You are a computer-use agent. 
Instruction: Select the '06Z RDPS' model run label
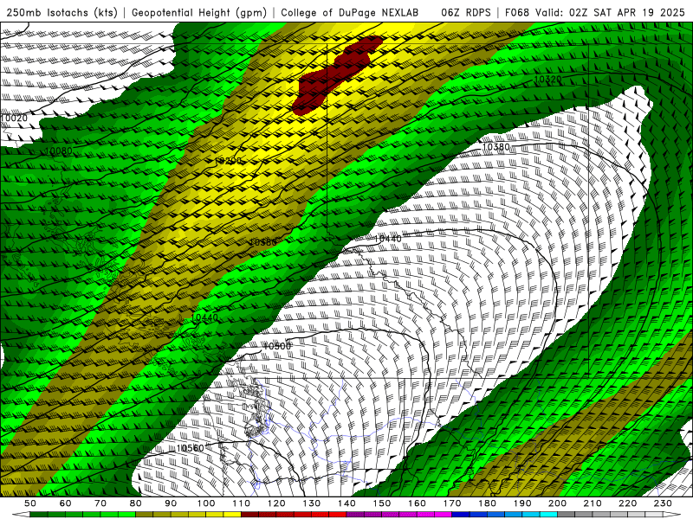[466, 13]
